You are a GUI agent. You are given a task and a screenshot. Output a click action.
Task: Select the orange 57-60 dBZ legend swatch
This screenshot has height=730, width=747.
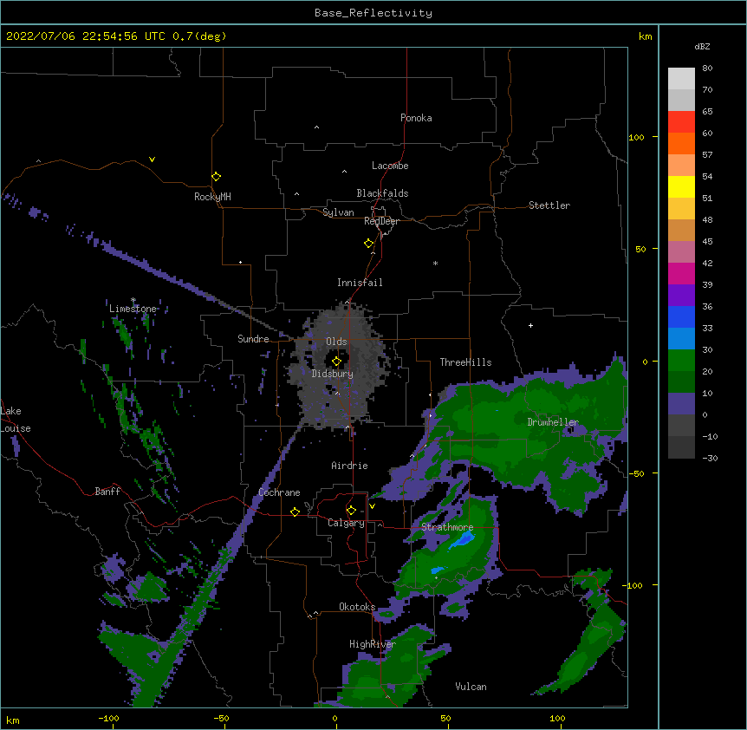pyautogui.click(x=681, y=143)
